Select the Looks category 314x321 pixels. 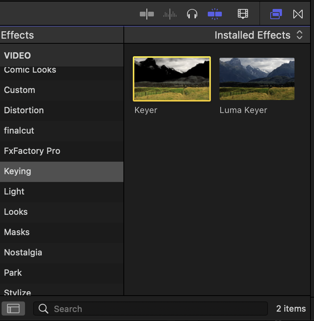pyautogui.click(x=62, y=212)
